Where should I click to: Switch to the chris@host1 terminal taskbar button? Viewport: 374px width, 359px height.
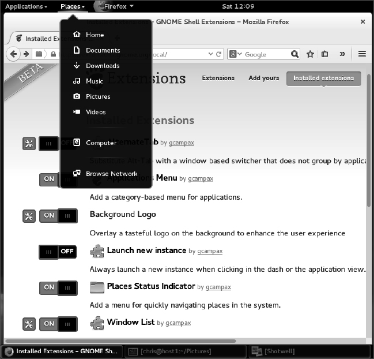(184, 351)
